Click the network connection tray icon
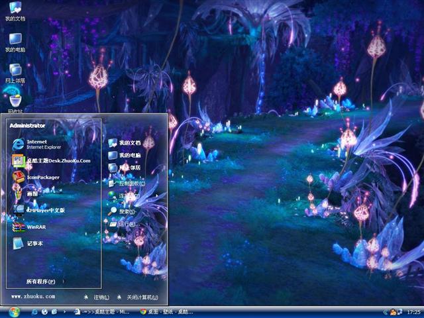 (x=399, y=312)
